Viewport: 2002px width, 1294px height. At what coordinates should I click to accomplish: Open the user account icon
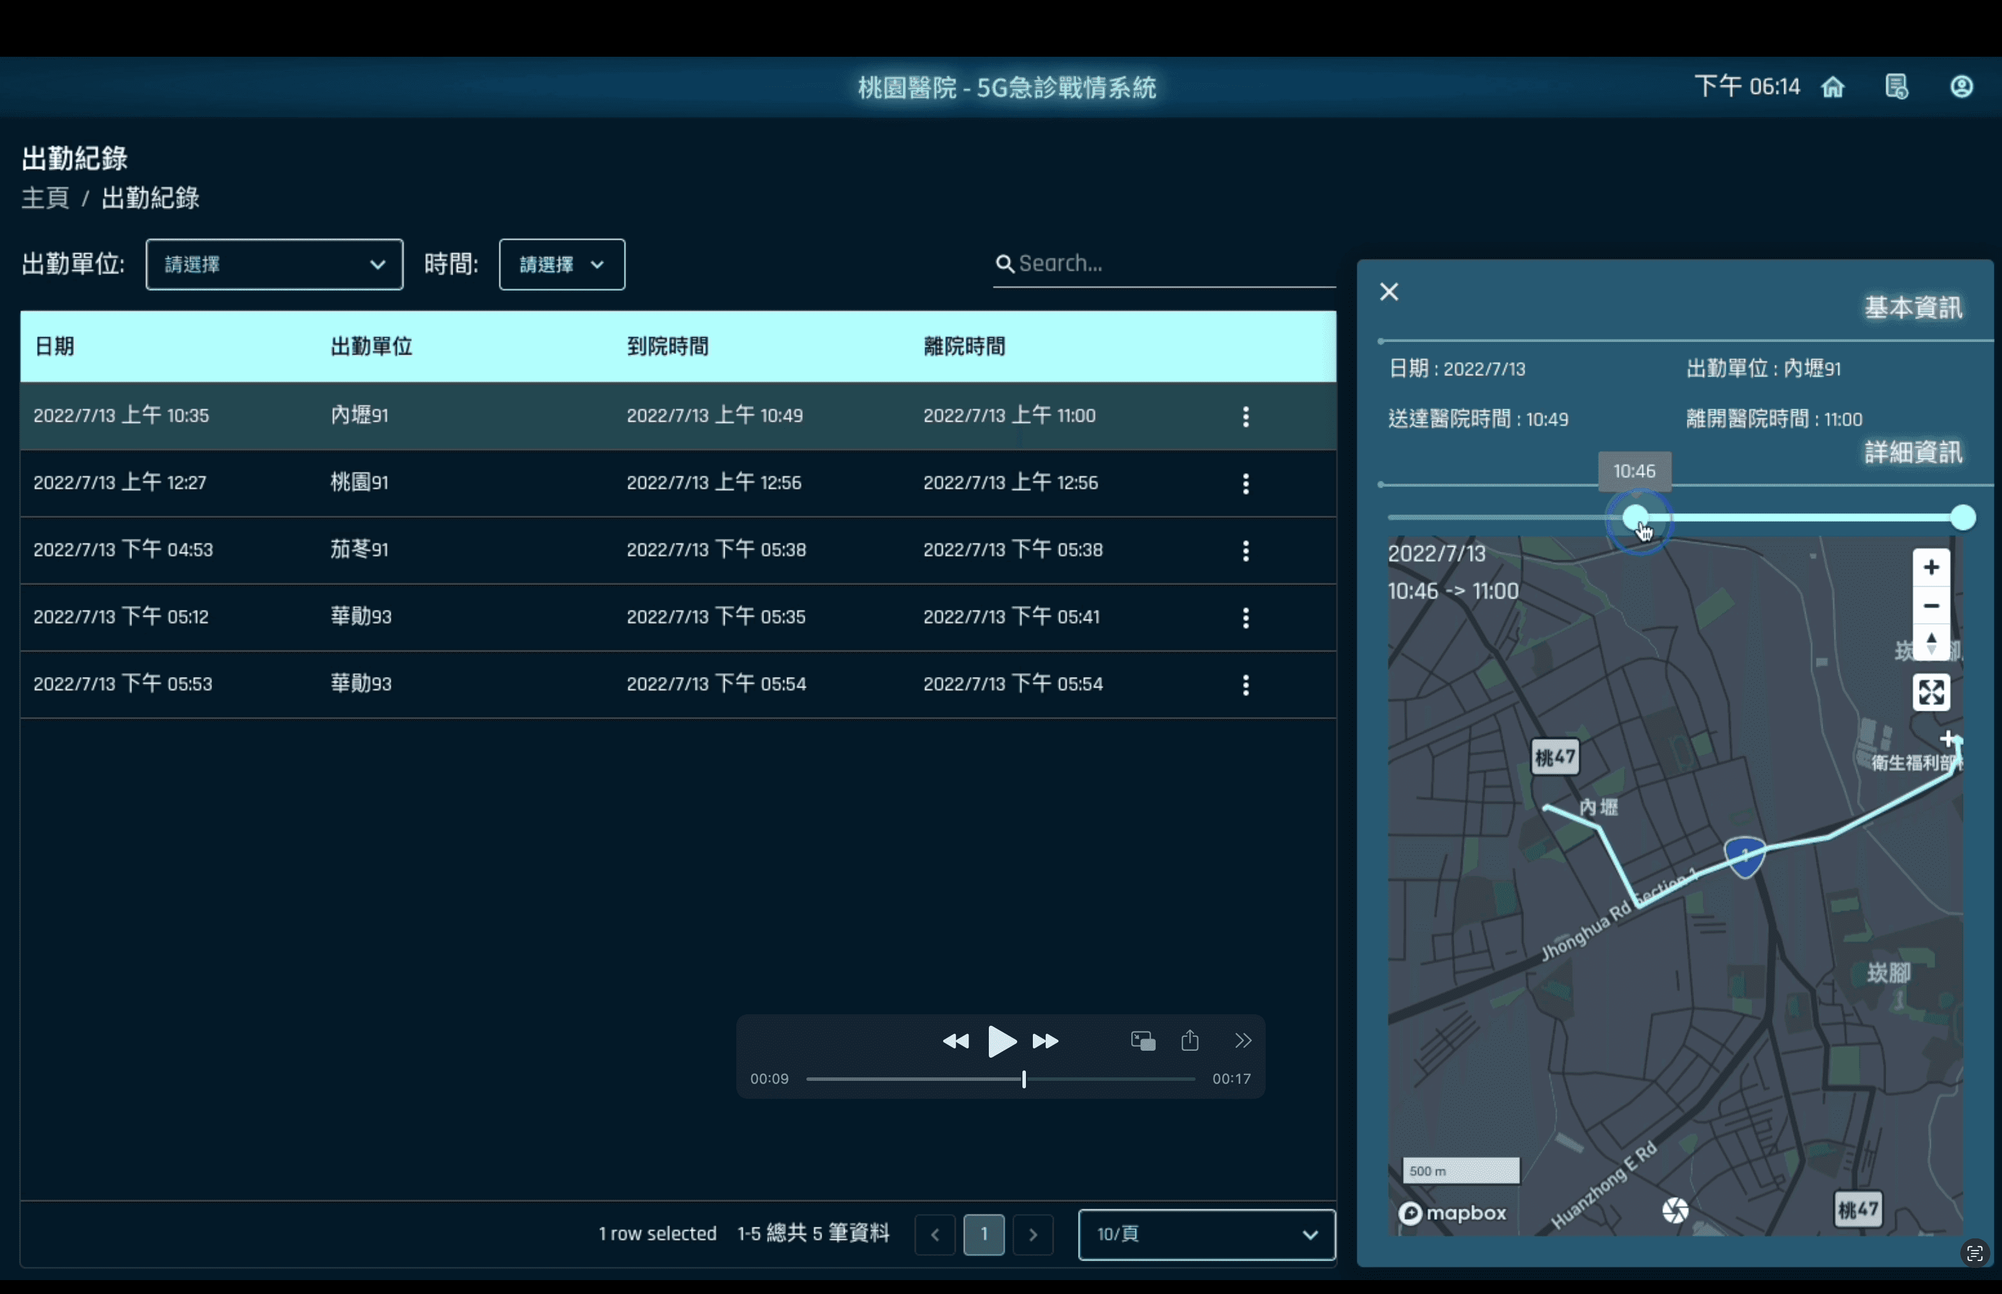pyautogui.click(x=1961, y=86)
